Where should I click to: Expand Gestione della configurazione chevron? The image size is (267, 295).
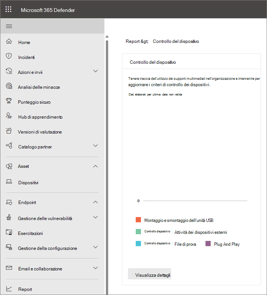point(95,247)
